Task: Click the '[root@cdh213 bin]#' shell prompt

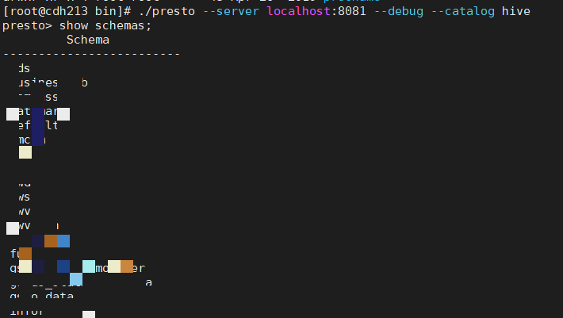Action: (x=67, y=11)
